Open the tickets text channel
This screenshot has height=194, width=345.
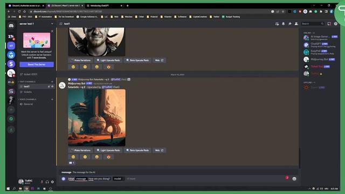click(x=36, y=92)
